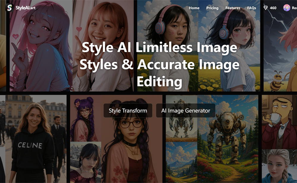Viewport: 297px width, 183px height.
Task: Open the StyleAI.art brand name link
Action: tap(25, 8)
